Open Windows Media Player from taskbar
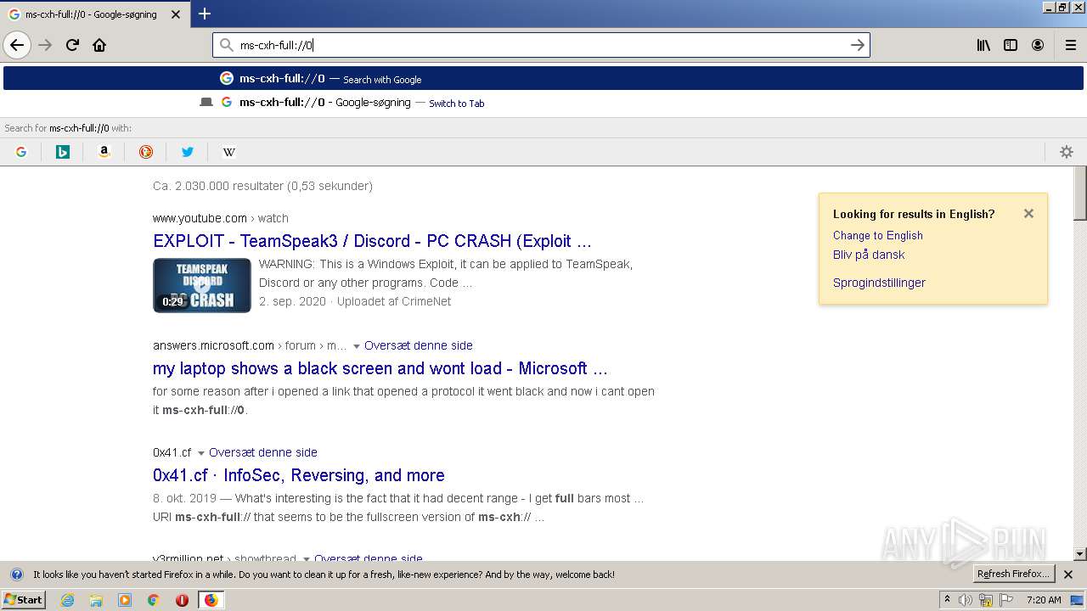Image resolution: width=1087 pixels, height=611 pixels. 125,600
